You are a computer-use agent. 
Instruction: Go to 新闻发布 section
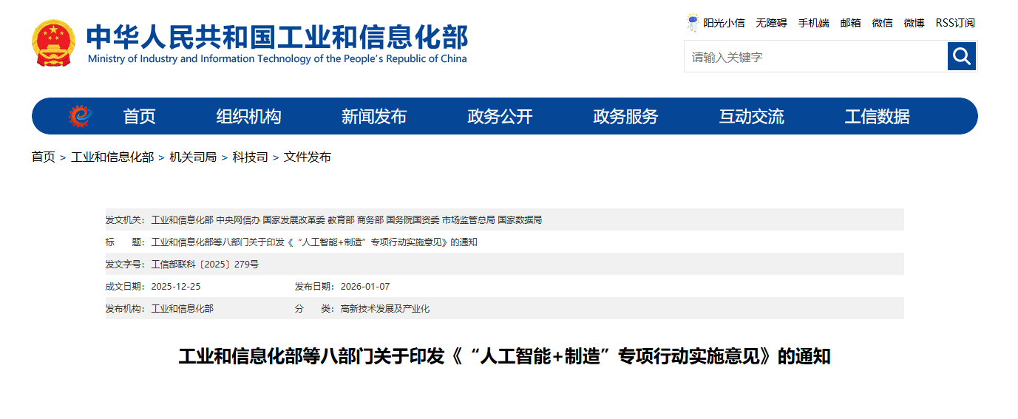pyautogui.click(x=374, y=117)
